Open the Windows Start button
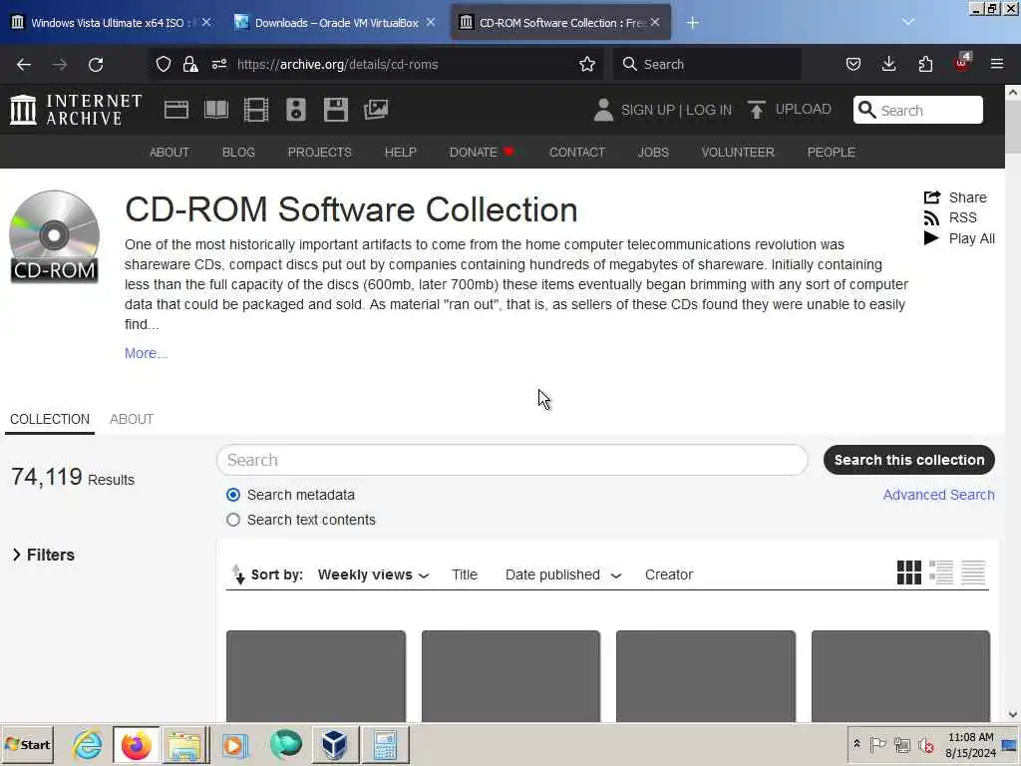 (x=27, y=744)
